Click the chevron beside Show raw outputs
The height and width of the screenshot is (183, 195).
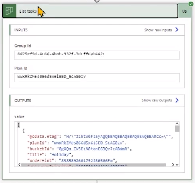(177, 100)
